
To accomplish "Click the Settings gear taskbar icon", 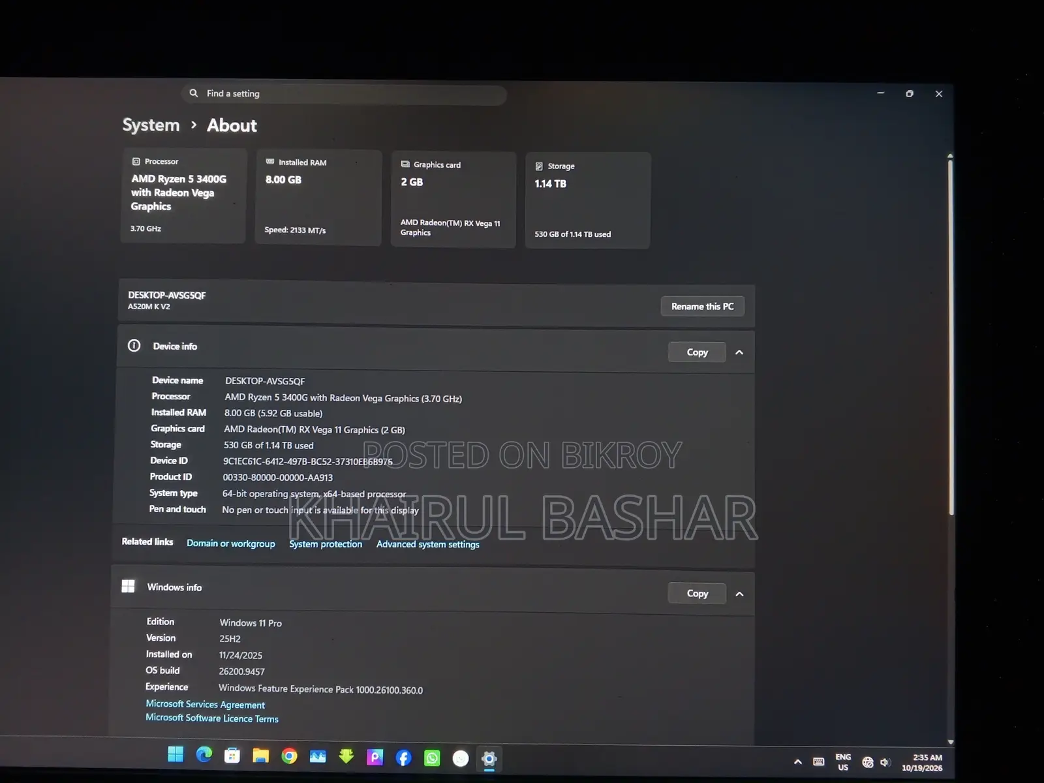I will coord(489,759).
